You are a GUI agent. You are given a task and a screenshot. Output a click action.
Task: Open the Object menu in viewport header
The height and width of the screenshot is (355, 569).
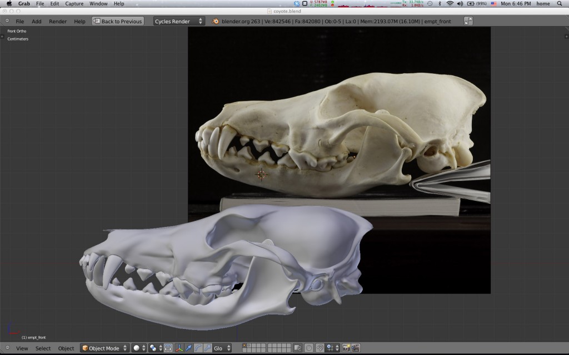click(66, 348)
